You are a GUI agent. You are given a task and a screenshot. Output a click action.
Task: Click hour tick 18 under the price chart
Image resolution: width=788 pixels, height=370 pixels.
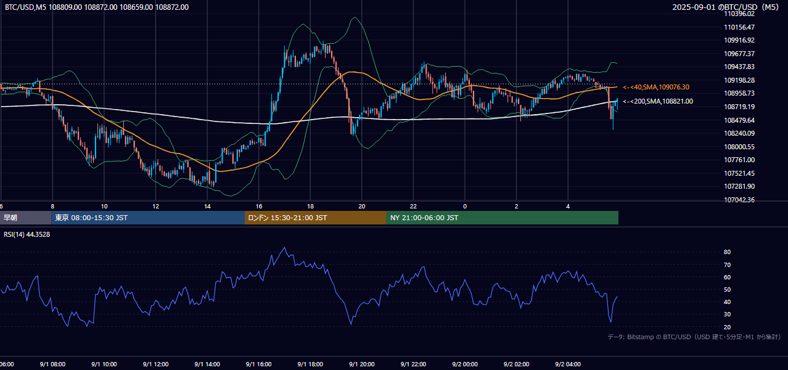click(310, 206)
